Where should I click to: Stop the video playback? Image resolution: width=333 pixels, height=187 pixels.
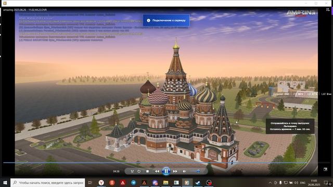[x=147, y=171]
